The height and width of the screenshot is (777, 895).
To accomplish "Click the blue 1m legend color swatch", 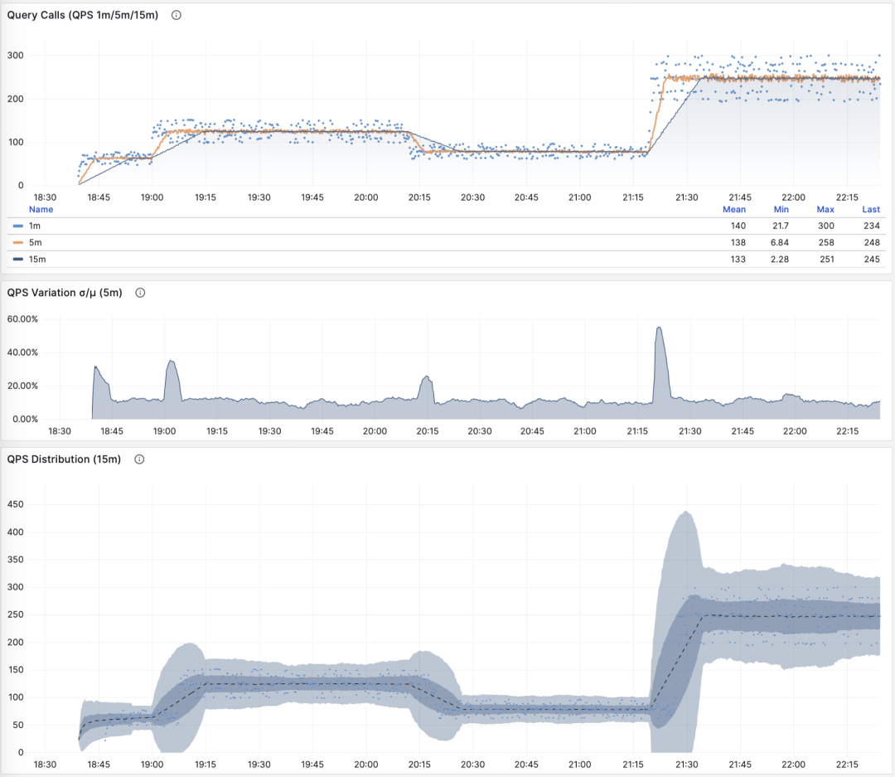I will [17, 226].
